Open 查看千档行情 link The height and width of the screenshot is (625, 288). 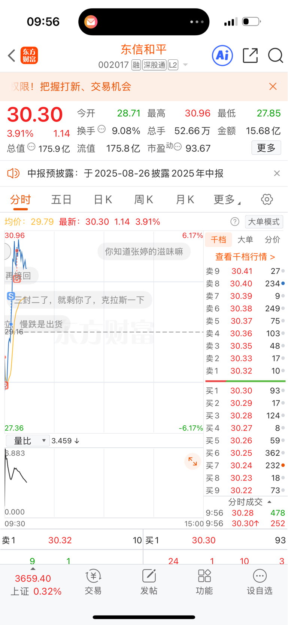point(245,257)
